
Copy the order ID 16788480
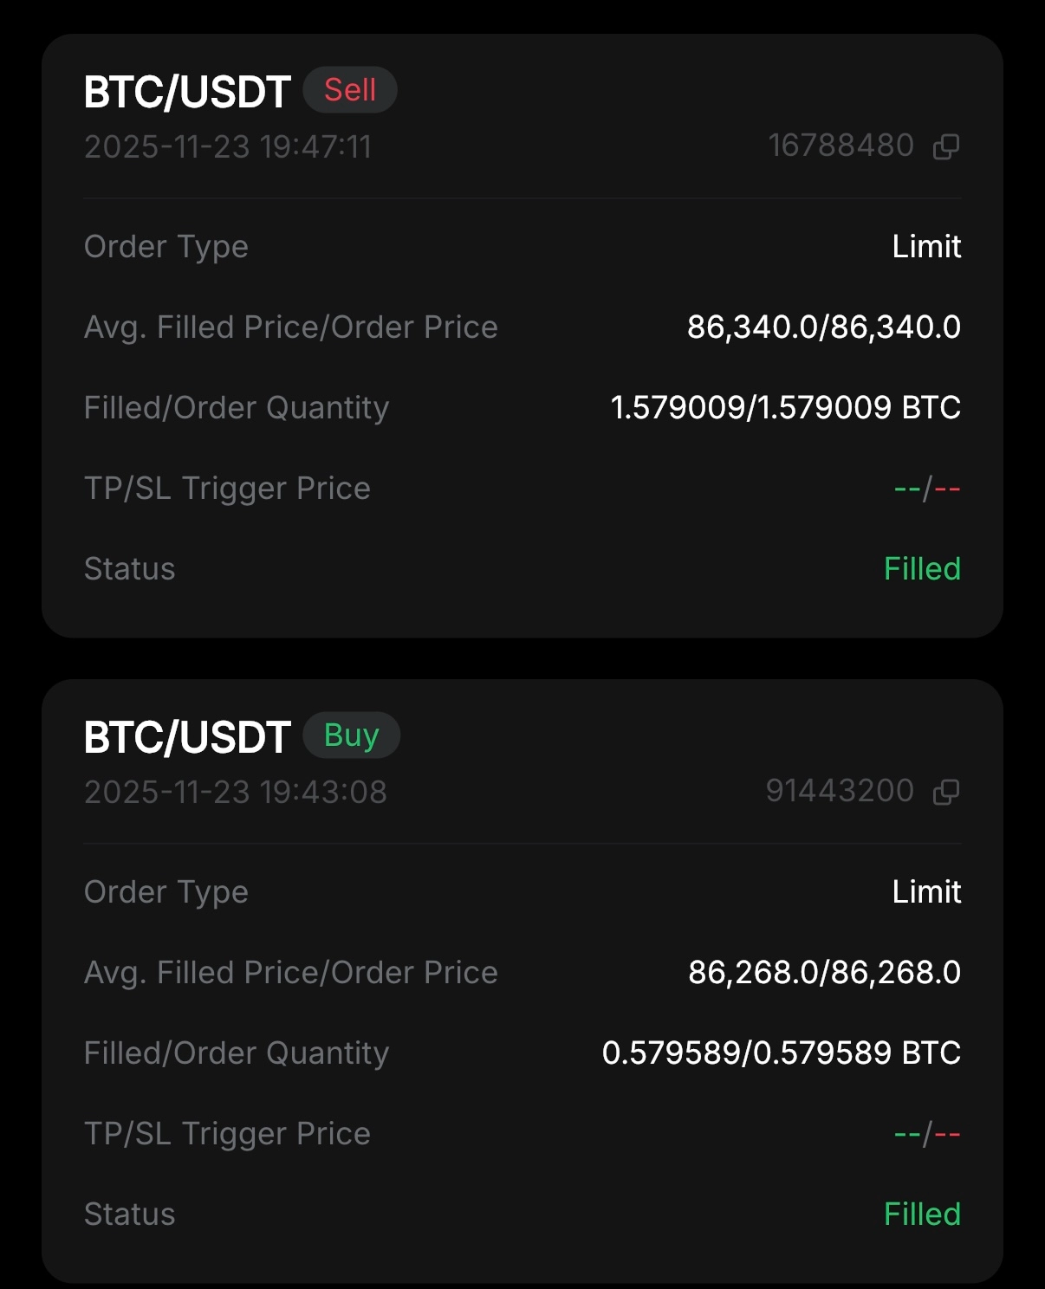click(x=945, y=146)
